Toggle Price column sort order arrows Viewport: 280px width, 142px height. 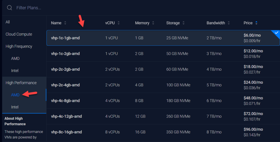(256, 23)
